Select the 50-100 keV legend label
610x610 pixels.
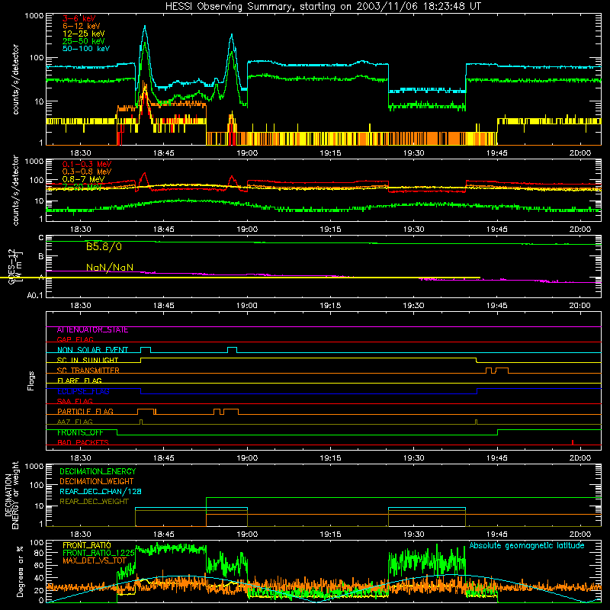(86, 48)
